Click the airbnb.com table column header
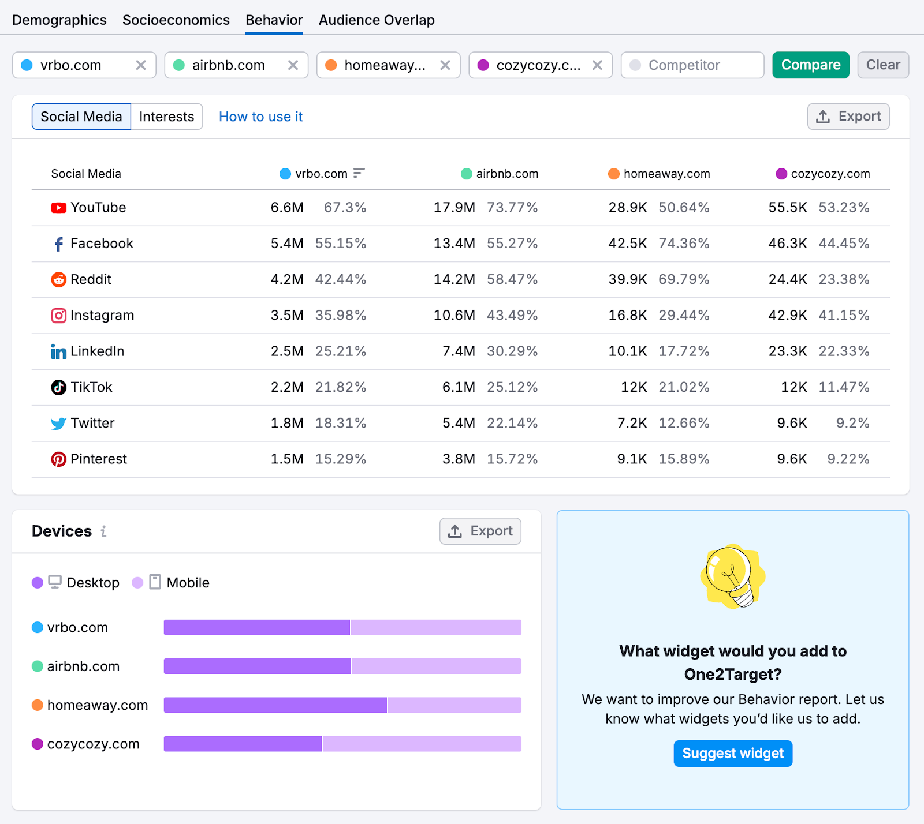The height and width of the screenshot is (824, 924). tap(500, 174)
